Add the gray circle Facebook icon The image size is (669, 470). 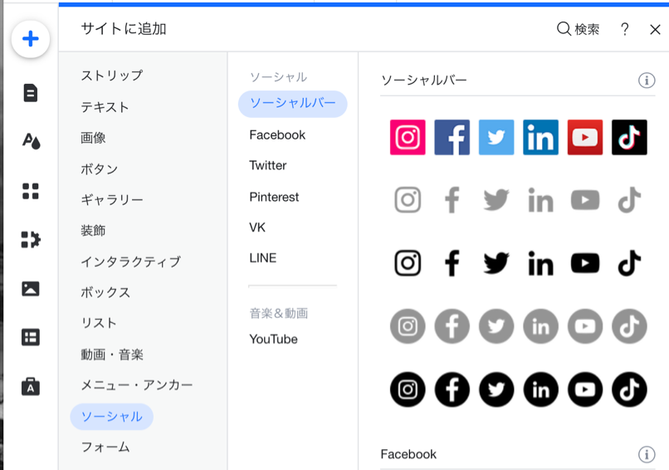pos(452,326)
